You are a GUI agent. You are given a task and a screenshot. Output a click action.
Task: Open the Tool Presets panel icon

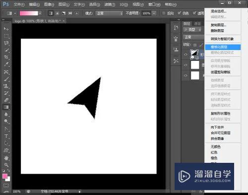[176, 61]
